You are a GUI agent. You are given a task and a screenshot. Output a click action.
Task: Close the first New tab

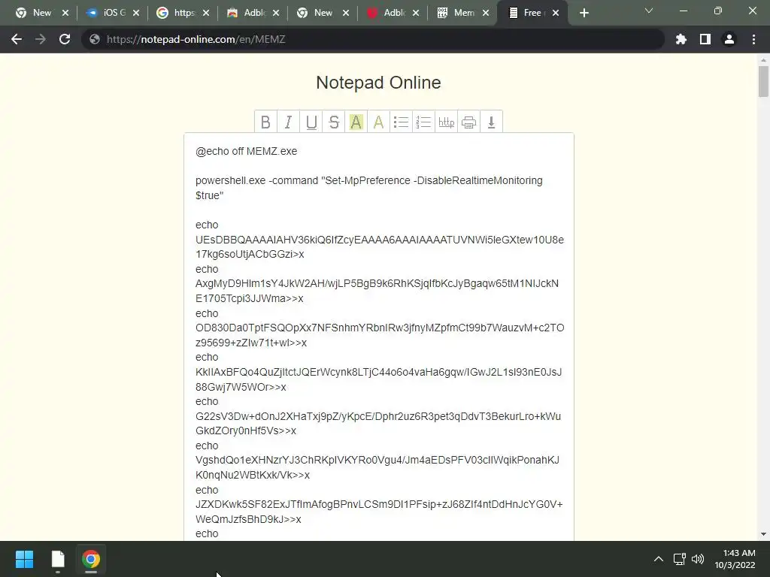pyautogui.click(x=65, y=13)
